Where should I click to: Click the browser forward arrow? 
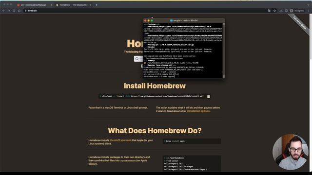[x=9, y=11]
